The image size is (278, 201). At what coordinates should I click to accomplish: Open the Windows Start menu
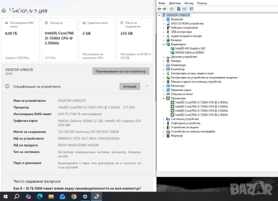pos(6,196)
